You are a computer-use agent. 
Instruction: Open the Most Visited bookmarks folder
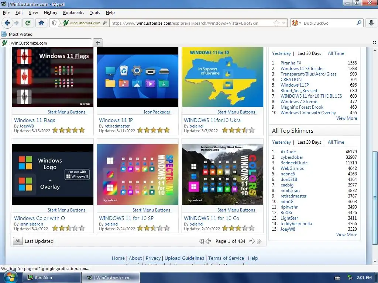17,34
